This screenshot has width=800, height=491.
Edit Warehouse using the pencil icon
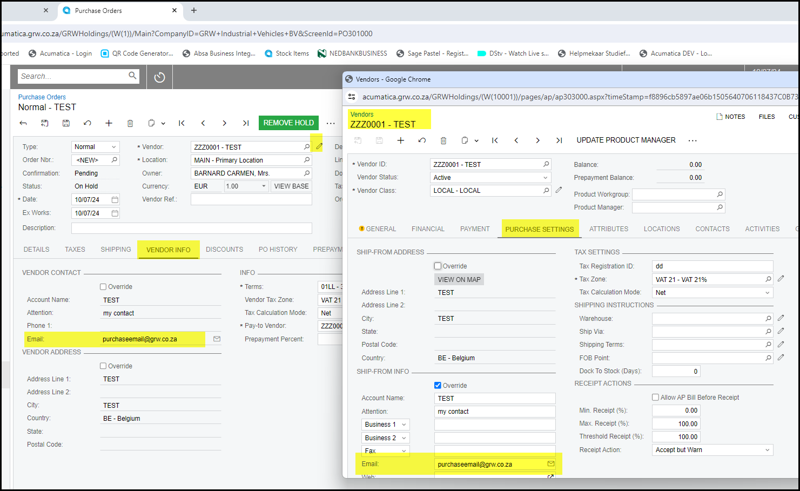[x=781, y=318]
